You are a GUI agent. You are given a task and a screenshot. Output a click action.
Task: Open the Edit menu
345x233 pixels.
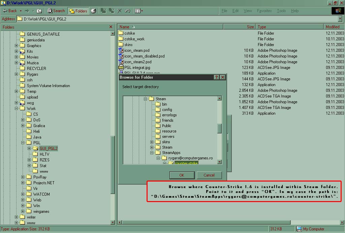click(x=236, y=11)
